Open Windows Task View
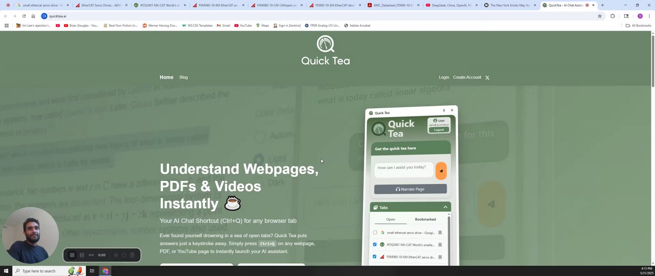 point(92,271)
